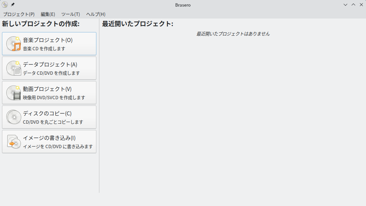Viewport: 366px width, 206px height.
Task: Choose イメージの書き込み(I) option
Action: click(x=49, y=142)
